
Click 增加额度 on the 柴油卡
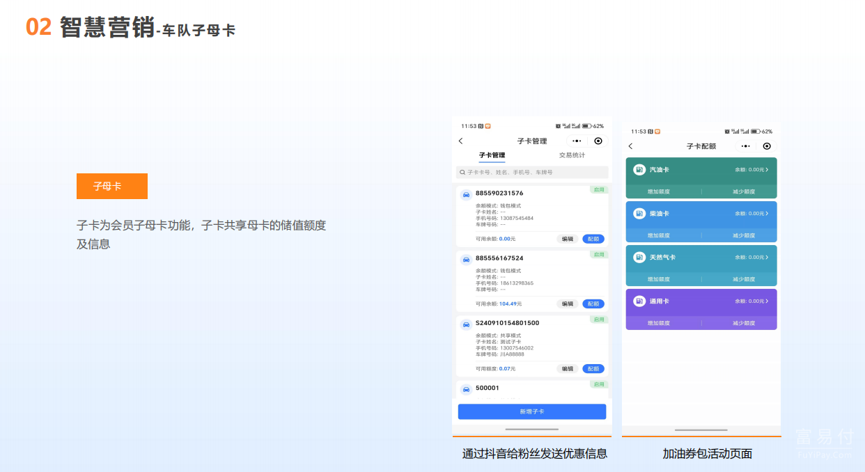659,235
